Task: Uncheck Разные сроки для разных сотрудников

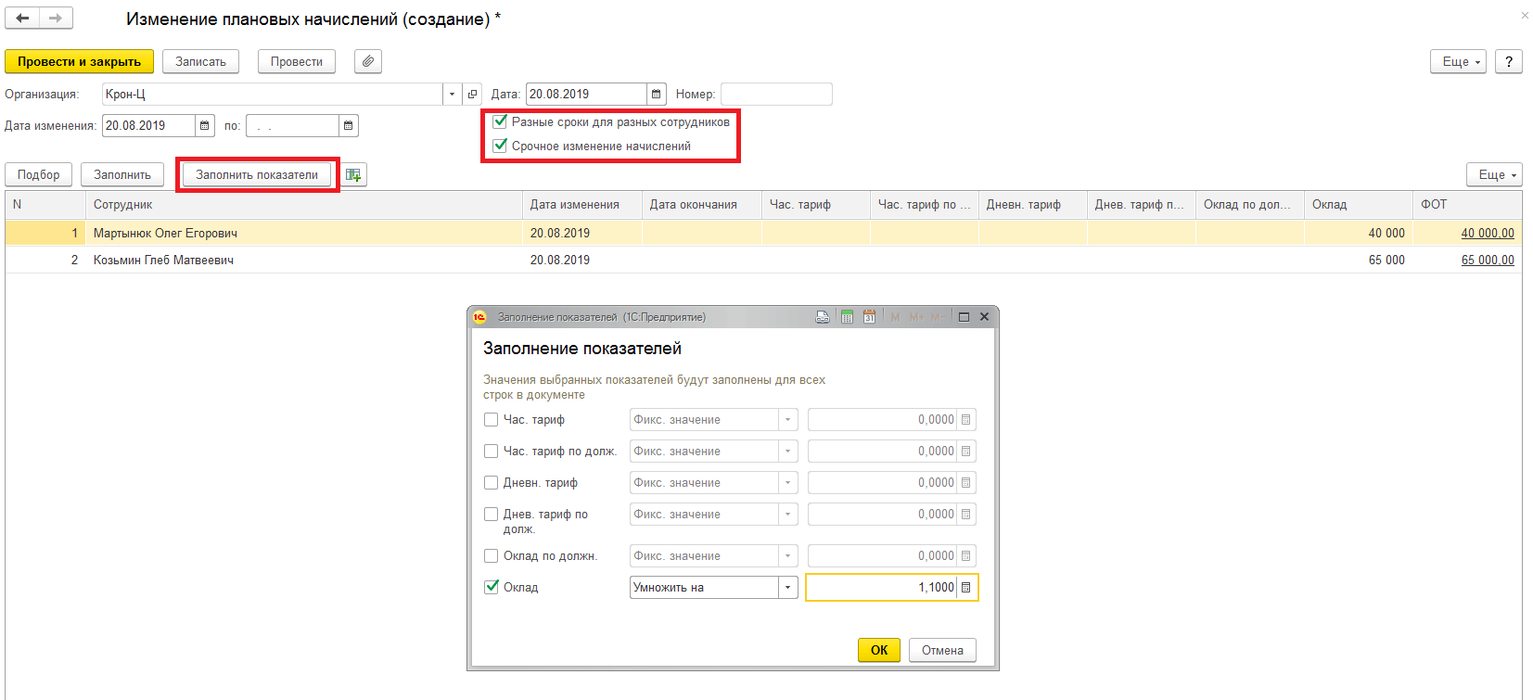Action: pos(501,121)
